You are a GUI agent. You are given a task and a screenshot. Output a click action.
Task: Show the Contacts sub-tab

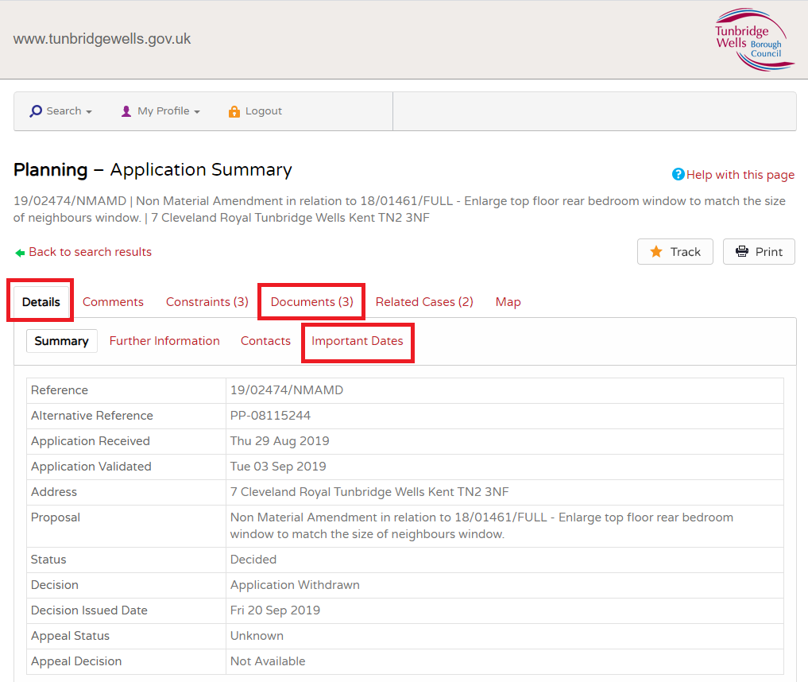point(265,341)
